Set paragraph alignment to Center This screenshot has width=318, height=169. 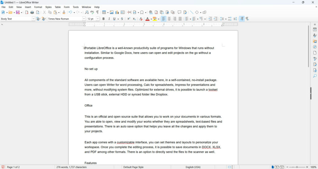169,19
